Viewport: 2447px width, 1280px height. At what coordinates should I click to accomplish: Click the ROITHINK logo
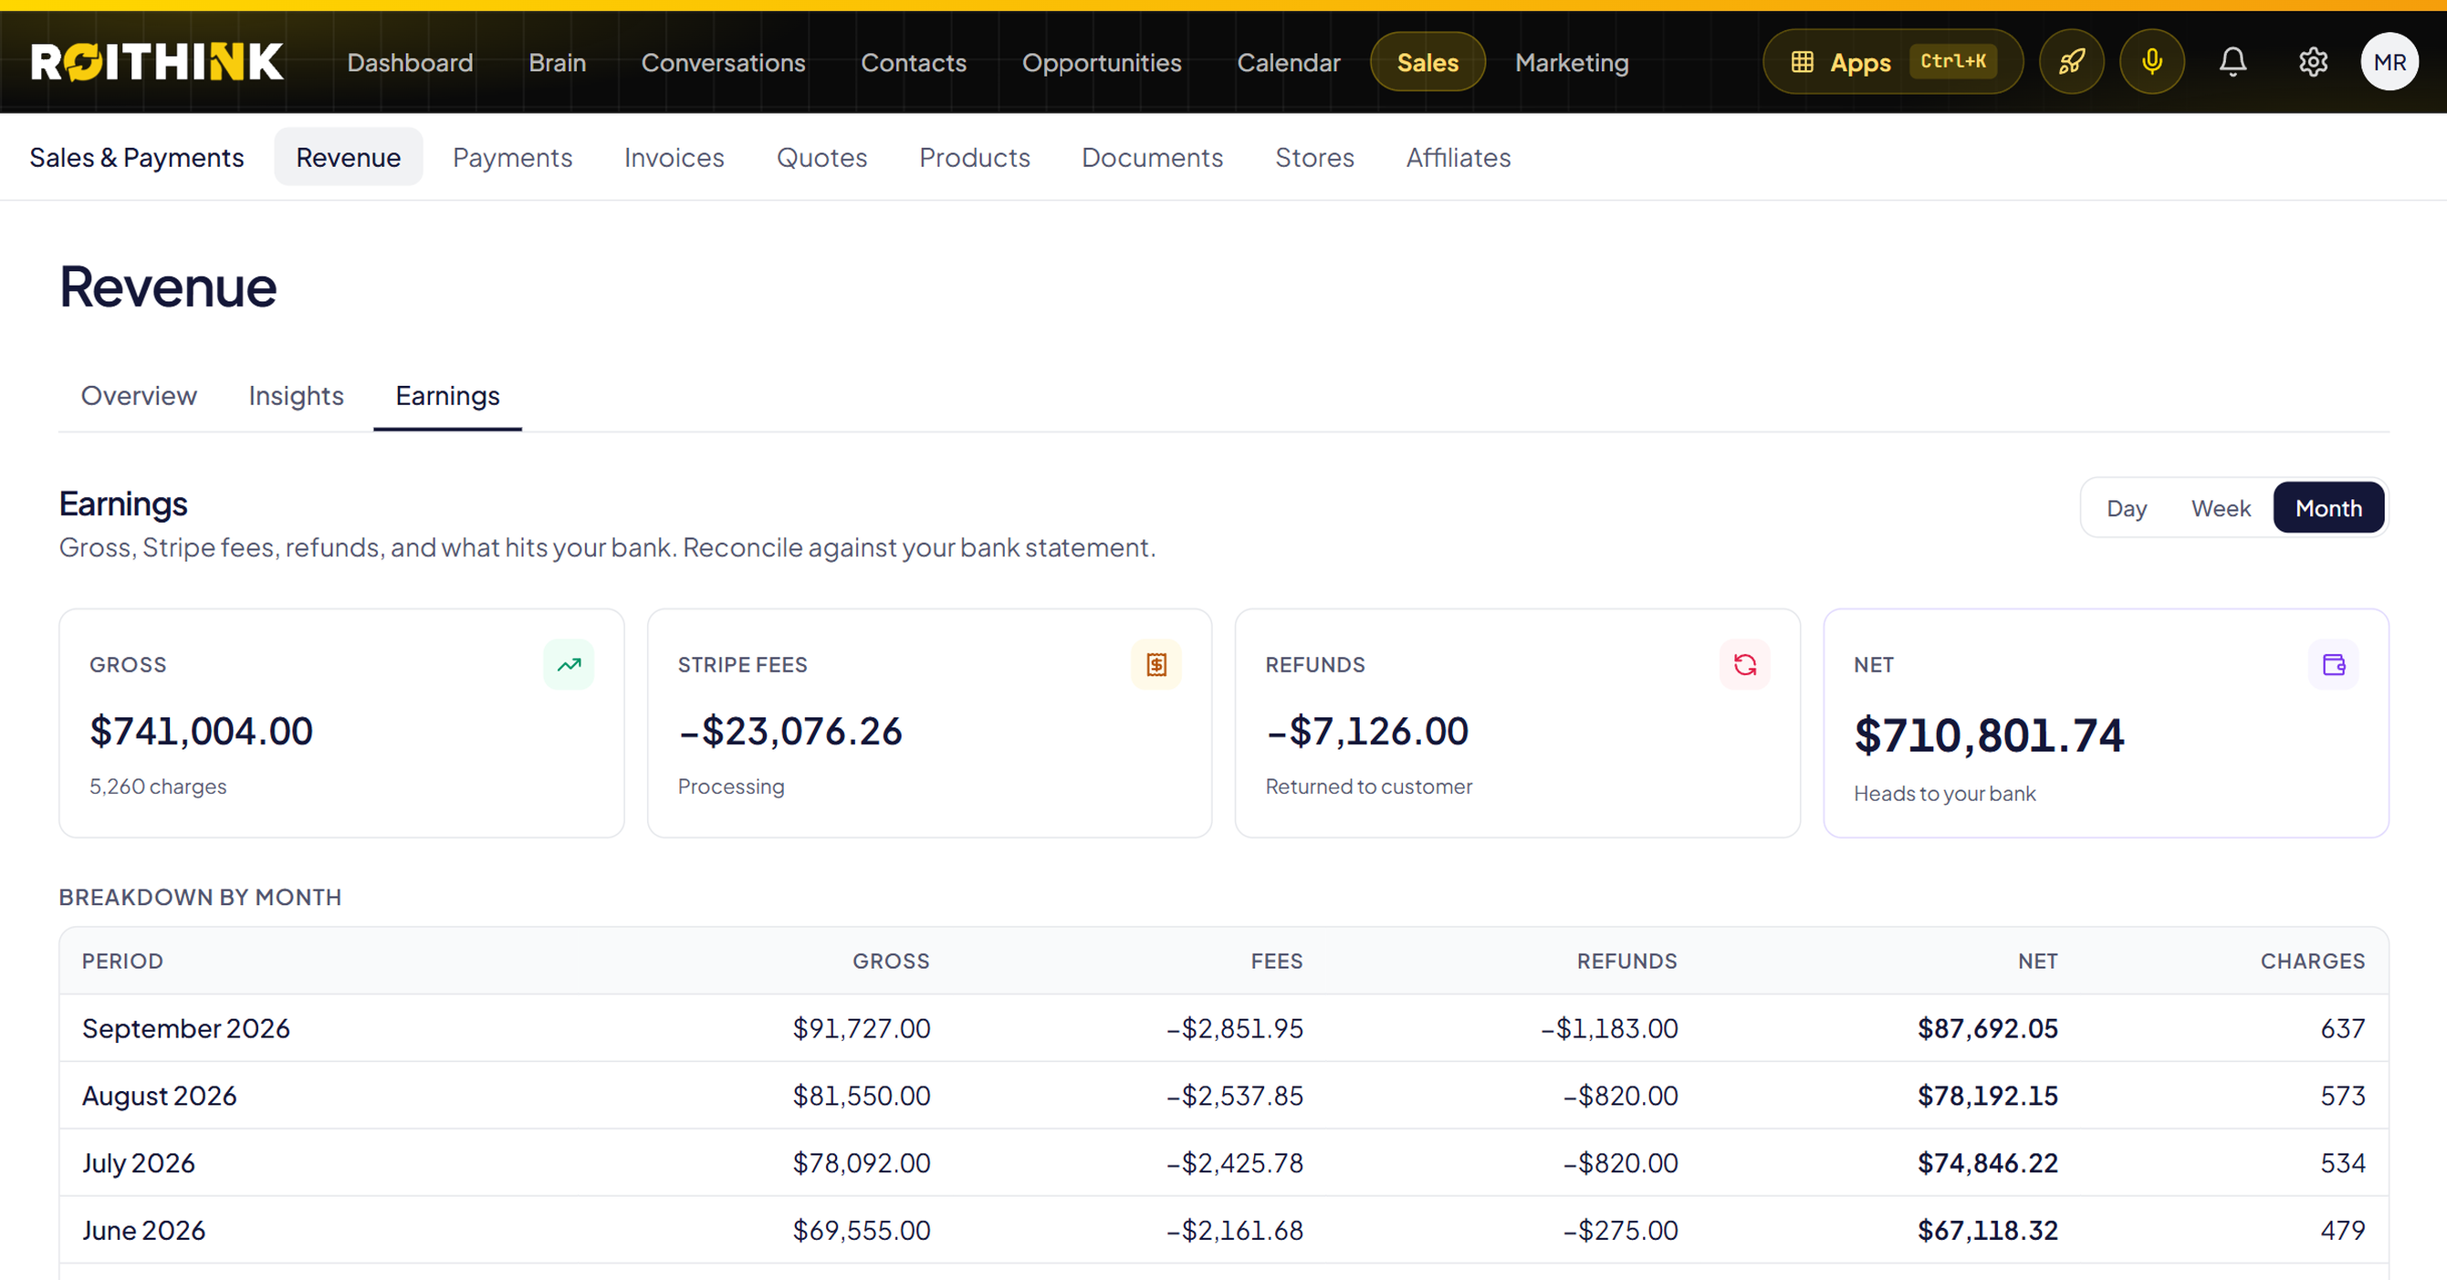(158, 62)
